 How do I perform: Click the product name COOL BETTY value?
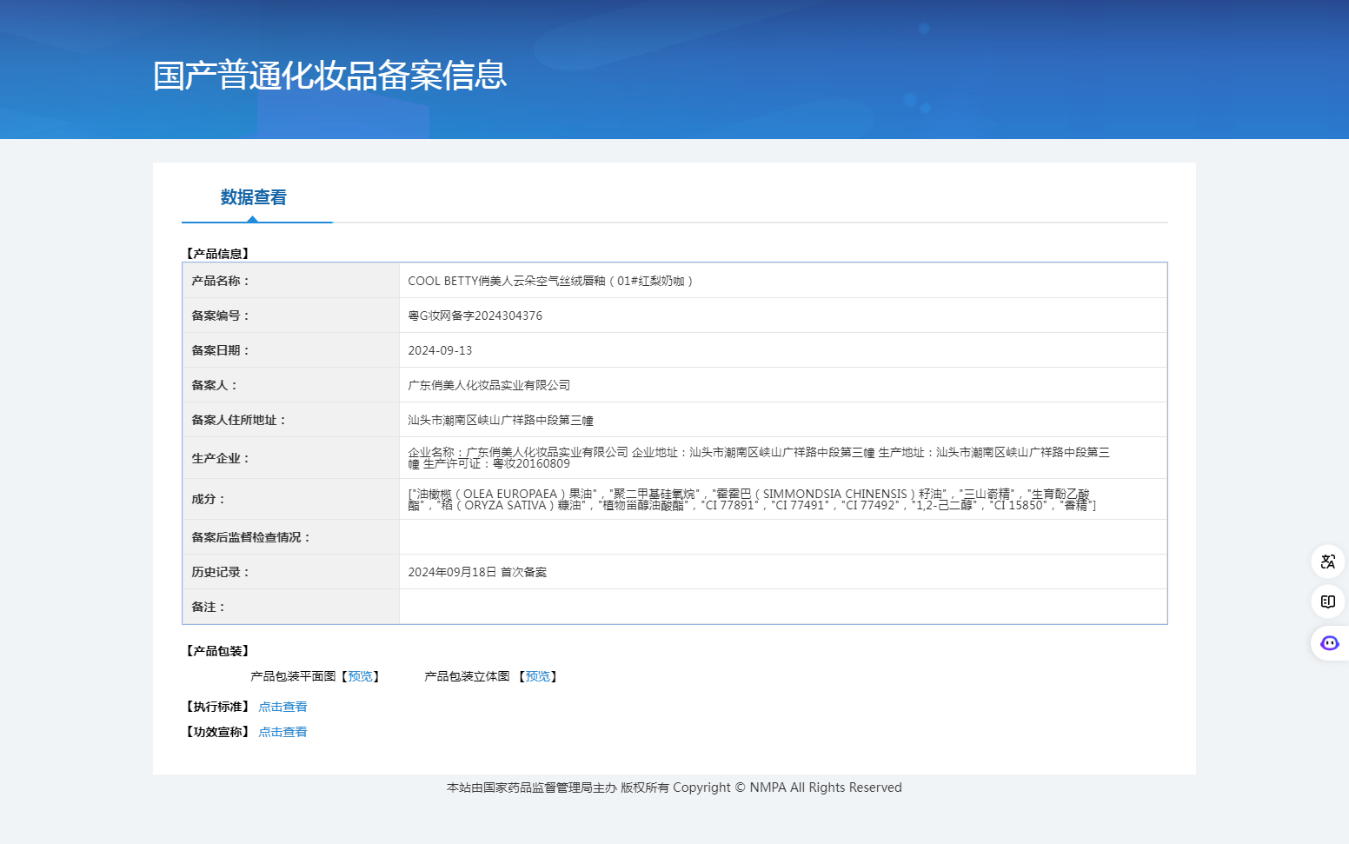(x=550, y=281)
